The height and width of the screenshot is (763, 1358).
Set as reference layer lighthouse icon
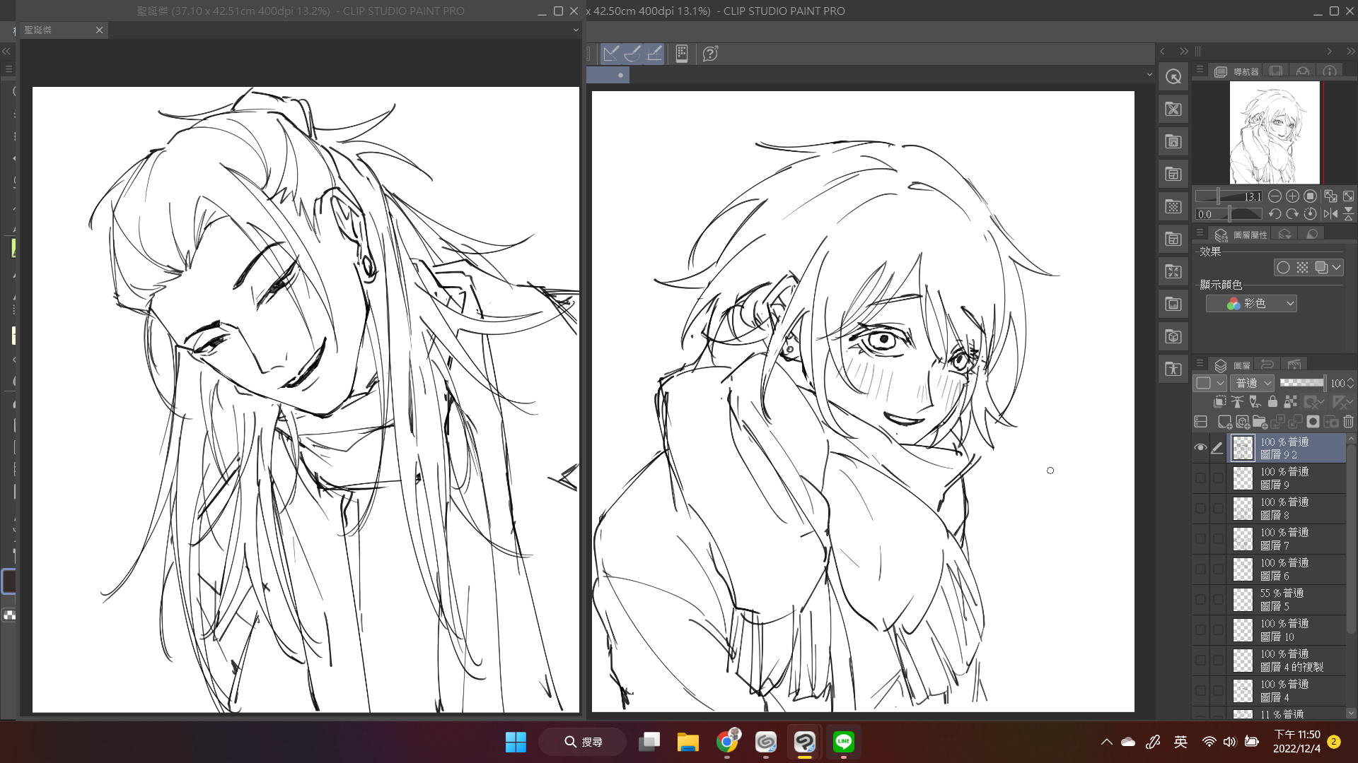pos(1237,402)
